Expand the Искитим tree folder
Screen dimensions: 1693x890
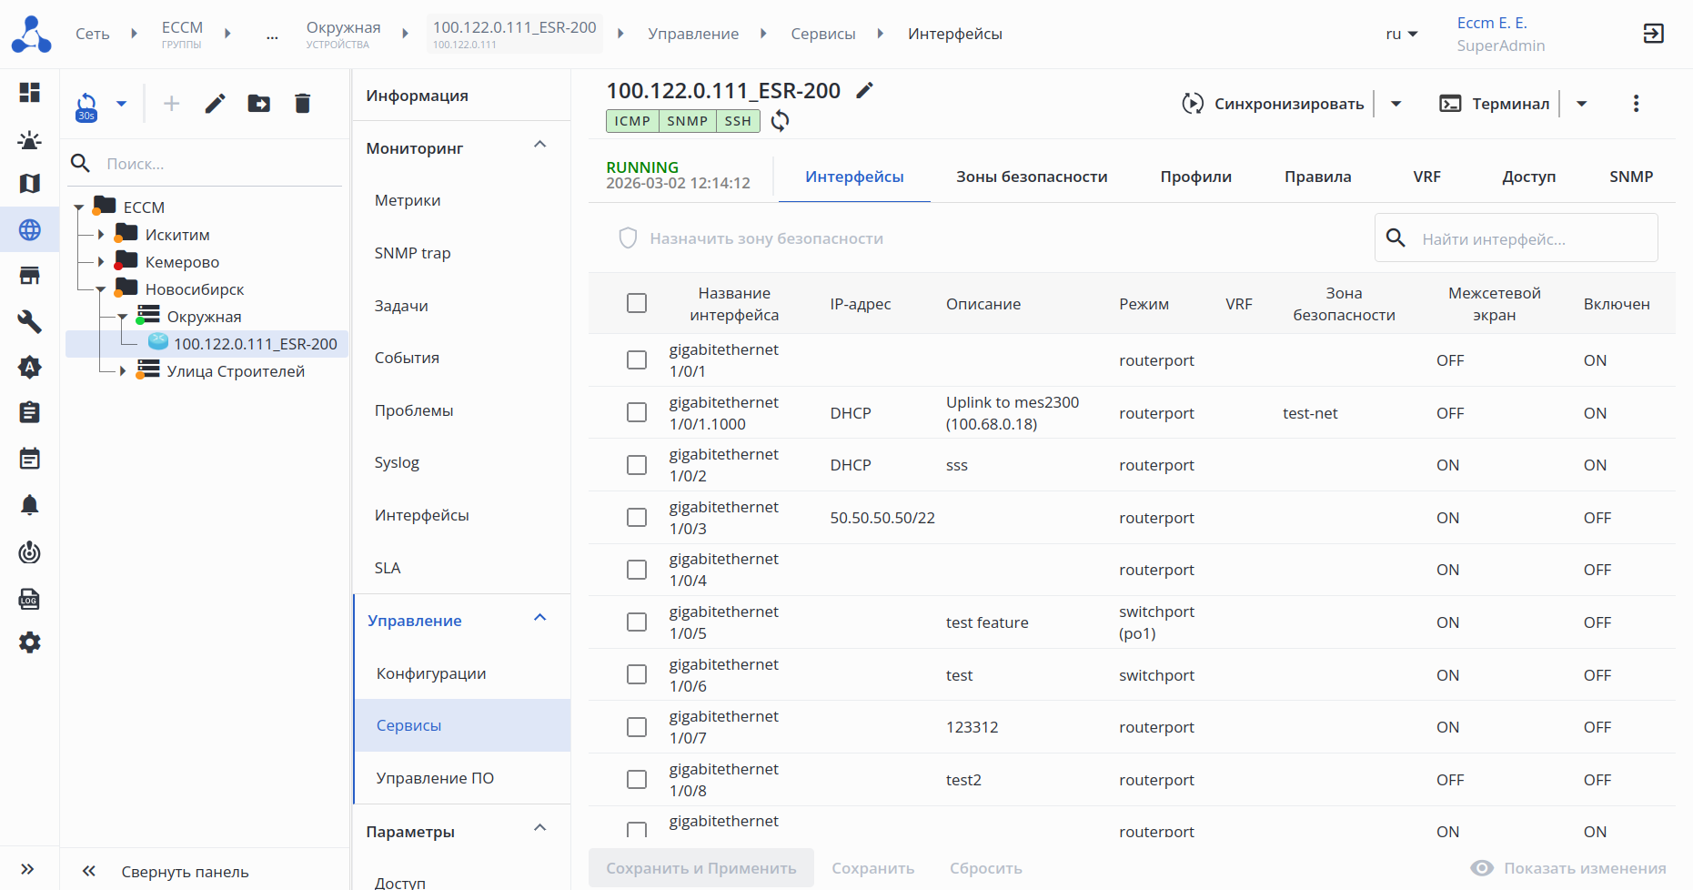click(101, 235)
